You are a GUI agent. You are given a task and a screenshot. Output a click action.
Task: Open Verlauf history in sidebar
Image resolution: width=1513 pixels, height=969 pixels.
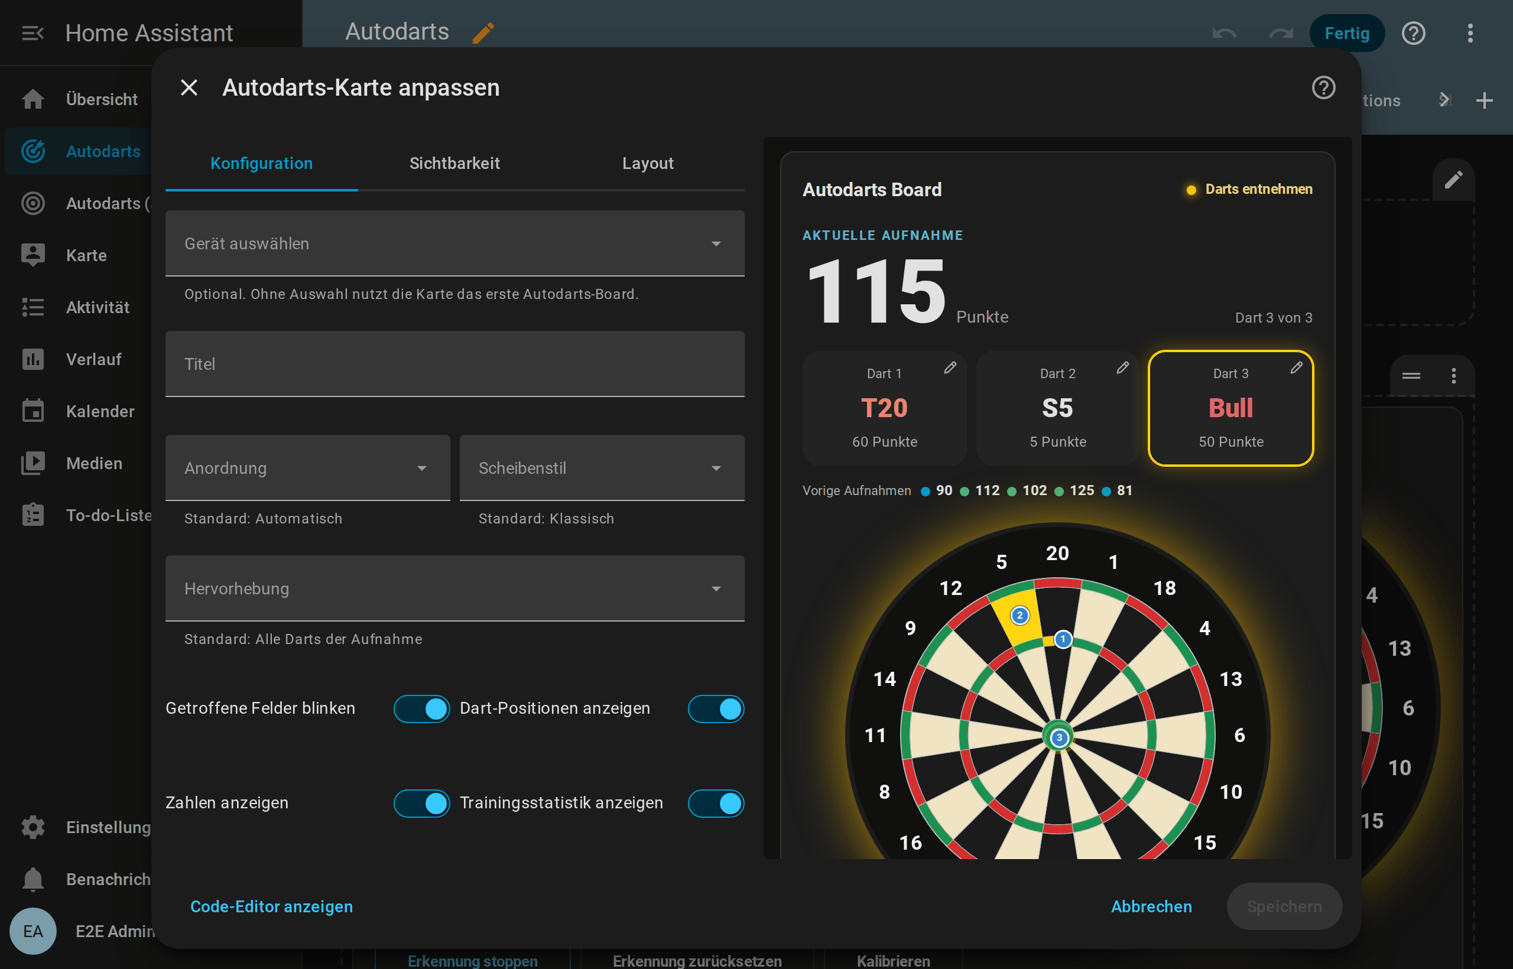(79, 359)
